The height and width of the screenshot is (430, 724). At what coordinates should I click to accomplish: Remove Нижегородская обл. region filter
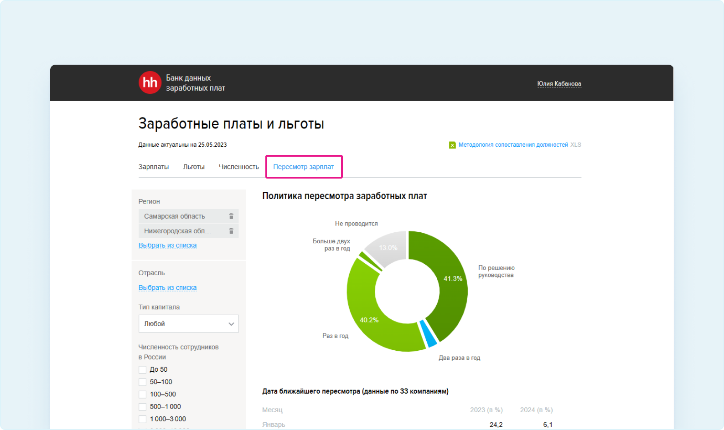[231, 231]
